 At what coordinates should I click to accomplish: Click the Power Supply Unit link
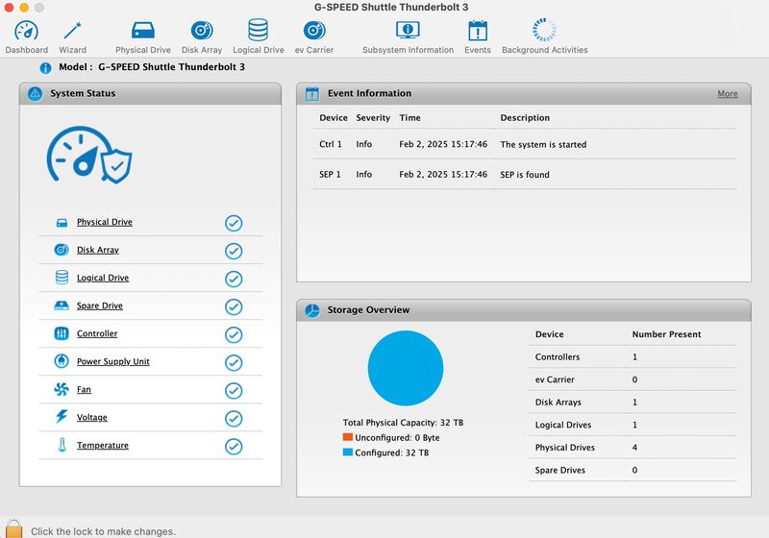coord(113,362)
